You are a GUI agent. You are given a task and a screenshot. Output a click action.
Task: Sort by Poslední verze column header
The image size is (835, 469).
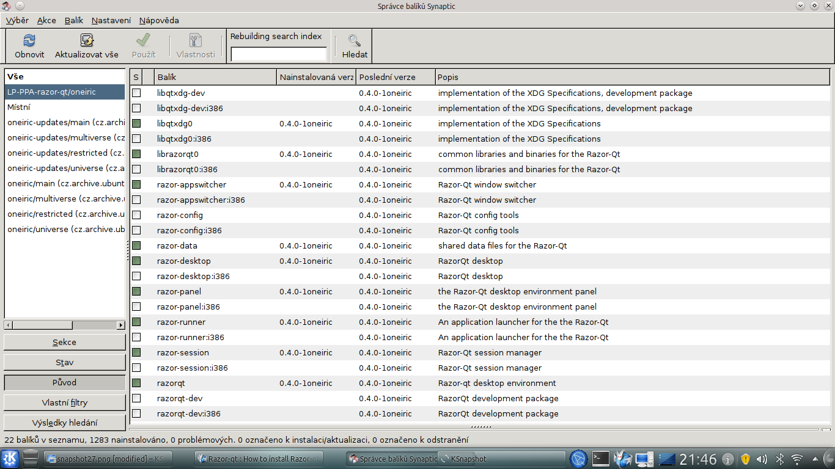point(395,77)
